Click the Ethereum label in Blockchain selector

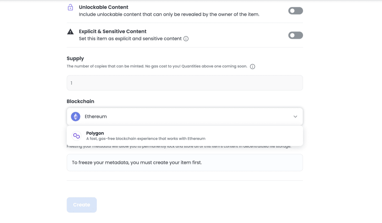95,116
